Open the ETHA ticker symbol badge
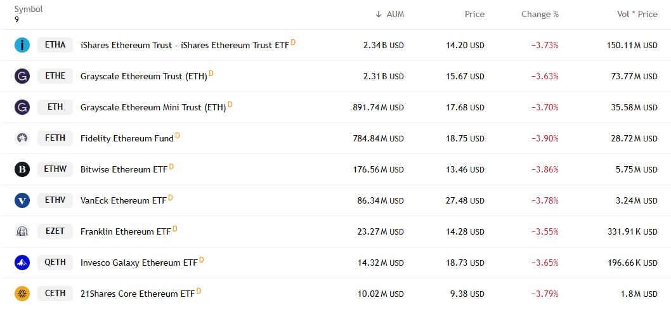The width and height of the screenshot is (671, 312). point(55,45)
